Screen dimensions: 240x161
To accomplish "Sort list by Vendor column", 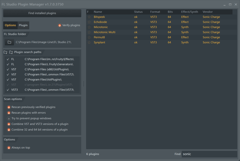I will pyautogui.click(x=207, y=12).
